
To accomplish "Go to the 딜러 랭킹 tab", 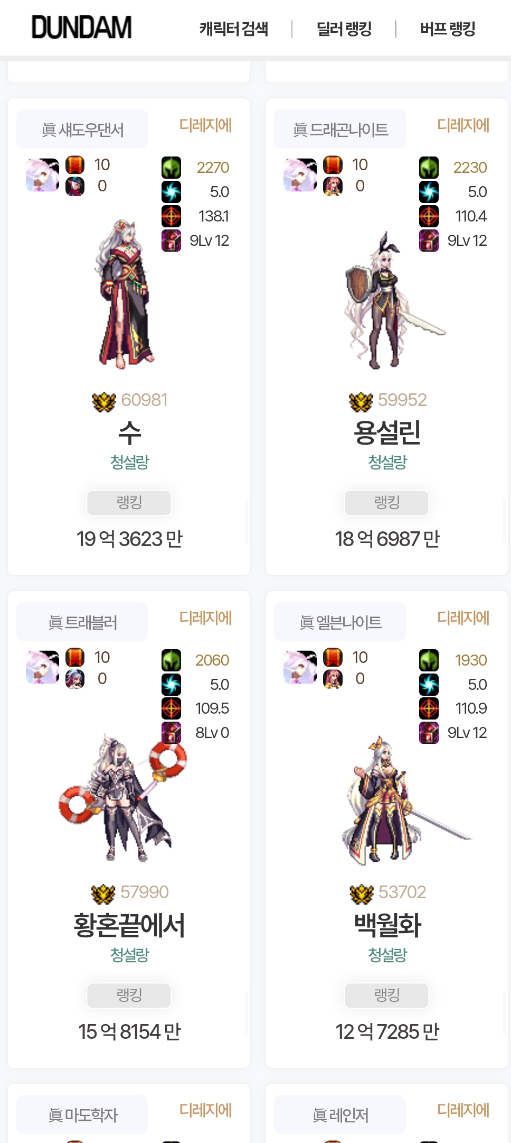I will tap(344, 29).
